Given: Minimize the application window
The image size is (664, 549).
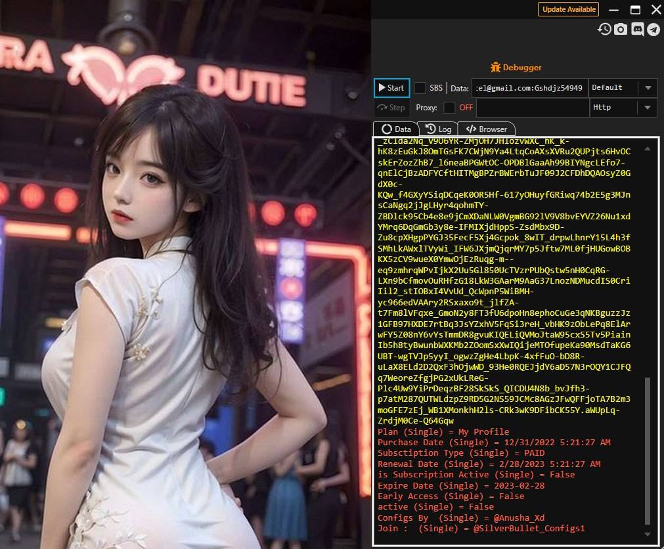Looking at the screenshot, I should (x=613, y=10).
